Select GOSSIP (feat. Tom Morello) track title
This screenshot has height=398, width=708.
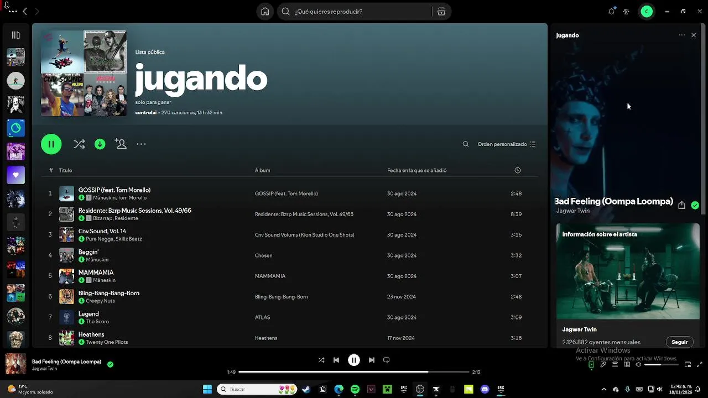tap(114, 190)
